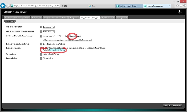Screen dimensions: 187x112
Task: Expand the ickStream plugin selector dropdown
Action: [10, 21]
